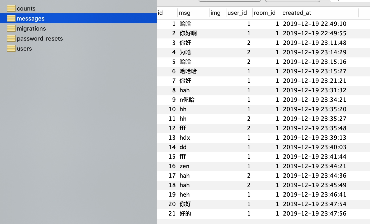Select msg cell '为啥' in row 4

tap(185, 52)
